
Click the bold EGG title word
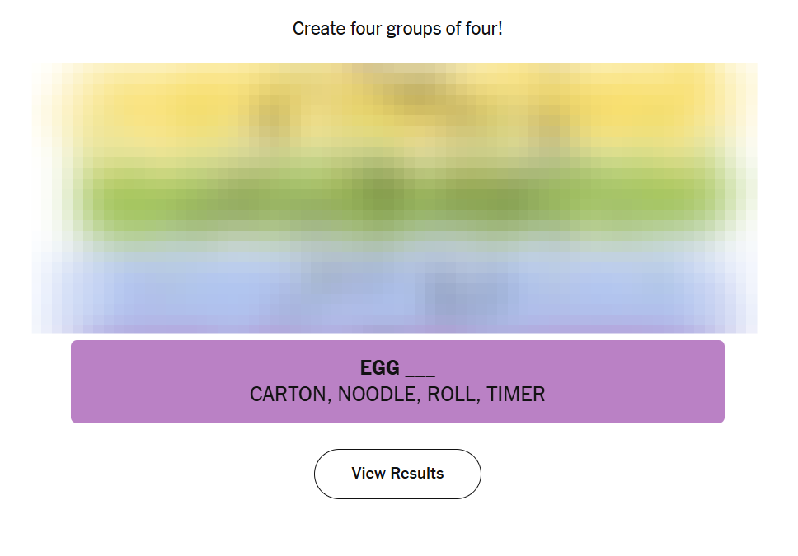[x=379, y=368]
